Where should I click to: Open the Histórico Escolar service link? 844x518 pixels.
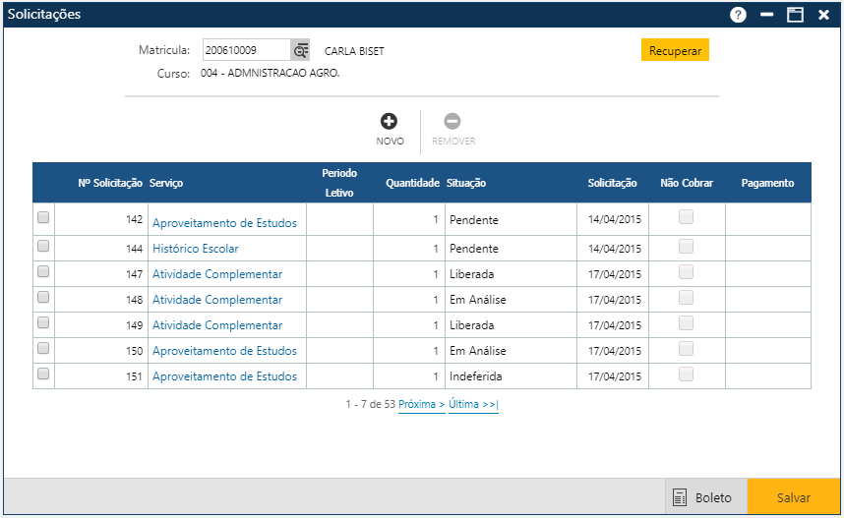pyautogui.click(x=196, y=249)
